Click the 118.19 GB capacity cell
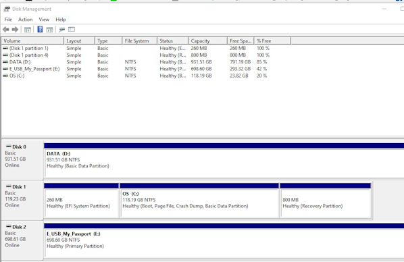Screen dimensions: 404x262 (201, 76)
